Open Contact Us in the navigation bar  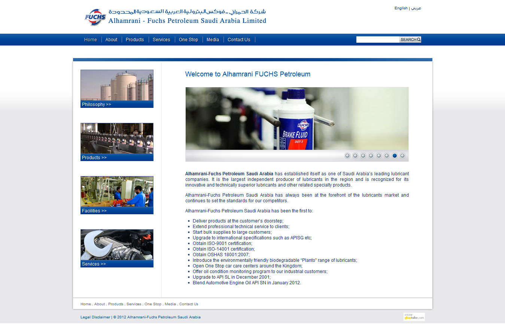[239, 40]
